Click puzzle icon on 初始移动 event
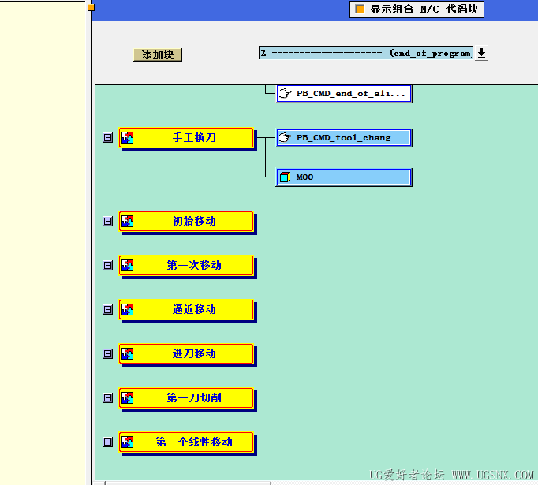The height and width of the screenshot is (485, 538). point(127,222)
